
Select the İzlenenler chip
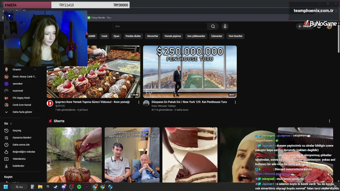(x=217, y=36)
